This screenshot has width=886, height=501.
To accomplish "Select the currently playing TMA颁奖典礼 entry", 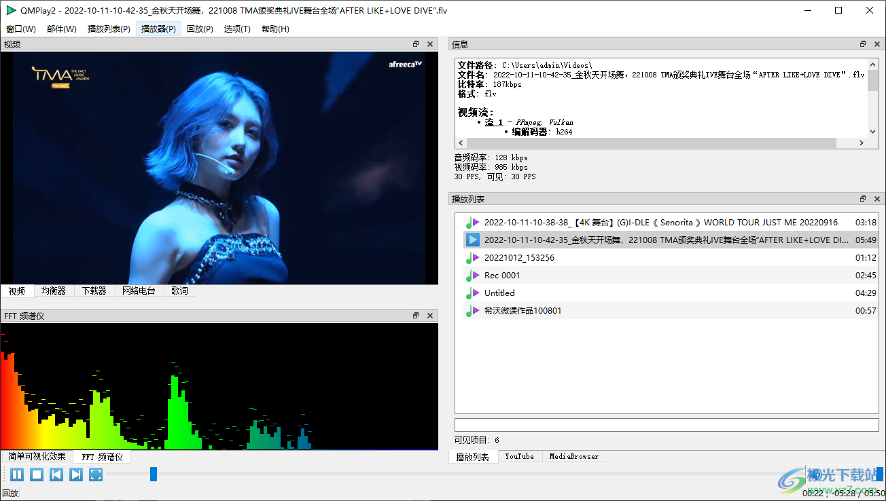I will tap(670, 240).
